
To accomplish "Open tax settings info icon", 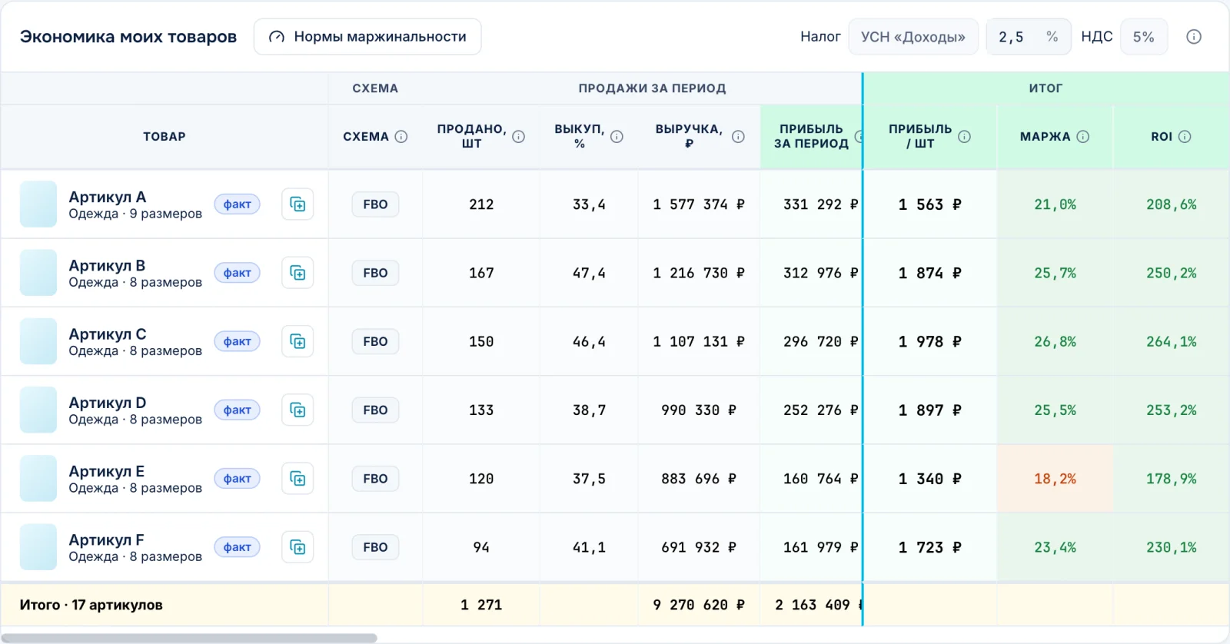I will [1194, 37].
